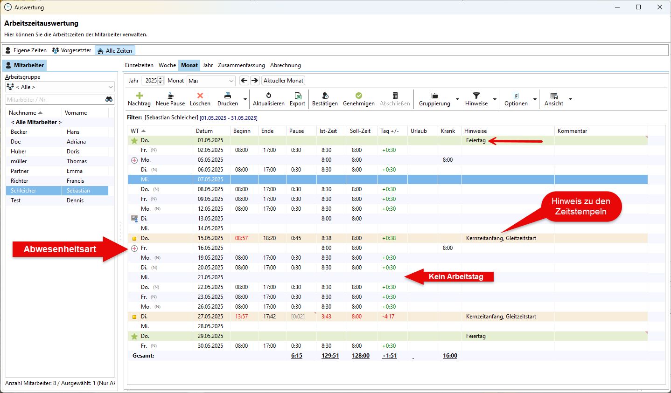Image resolution: width=671 pixels, height=393 pixels.
Task: Click the Nachtrag plus icon
Action: (139, 96)
